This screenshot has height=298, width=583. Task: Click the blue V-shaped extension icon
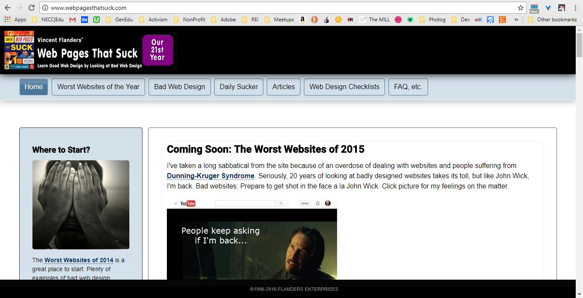click(548, 8)
